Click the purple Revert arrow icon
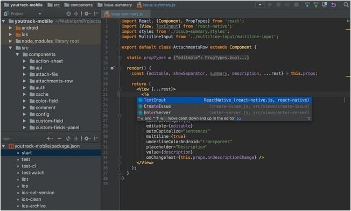The width and height of the screenshot is (351, 211). 334,5
